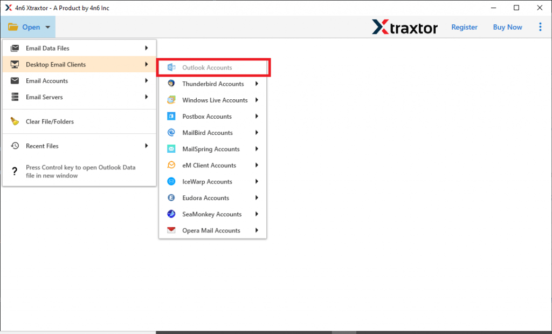552x334 pixels.
Task: Click the Desktop Email Clients monitor icon
Action: click(15, 64)
